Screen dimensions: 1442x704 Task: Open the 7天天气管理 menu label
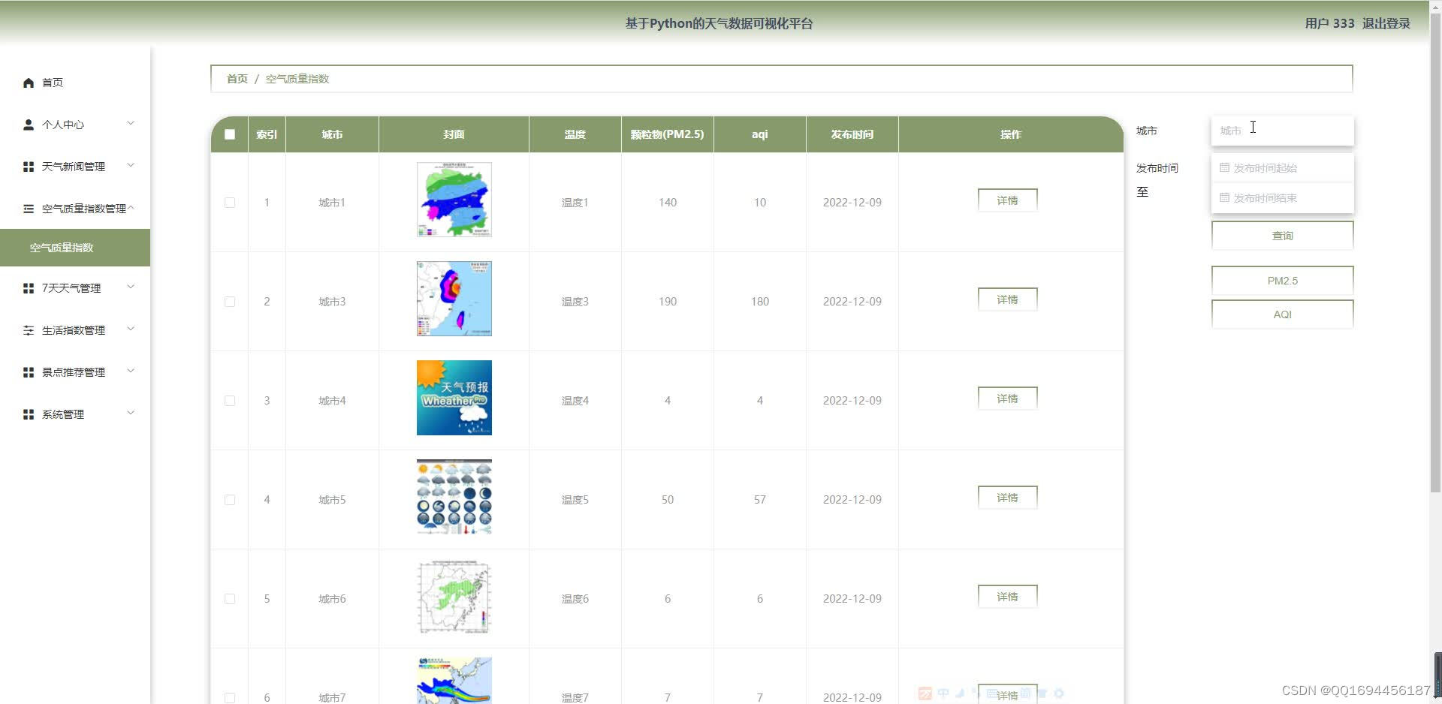(x=71, y=288)
